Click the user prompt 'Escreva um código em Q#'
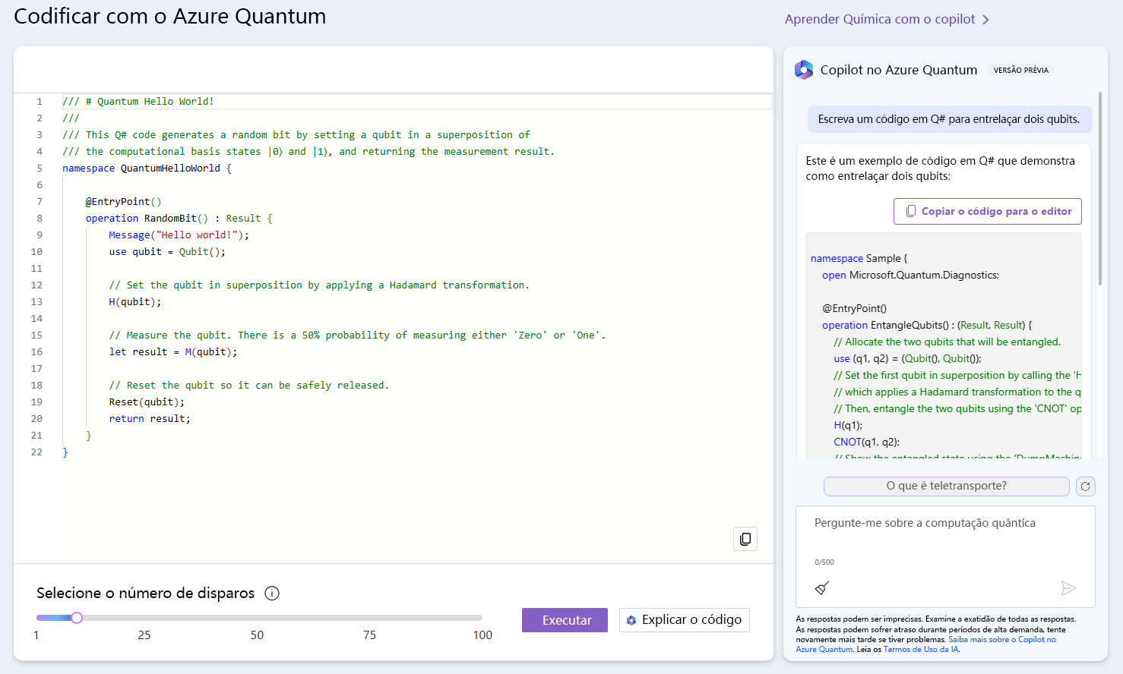The height and width of the screenshot is (674, 1123). click(949, 119)
